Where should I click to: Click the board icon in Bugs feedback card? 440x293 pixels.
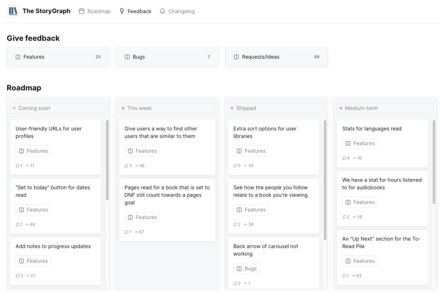127,57
